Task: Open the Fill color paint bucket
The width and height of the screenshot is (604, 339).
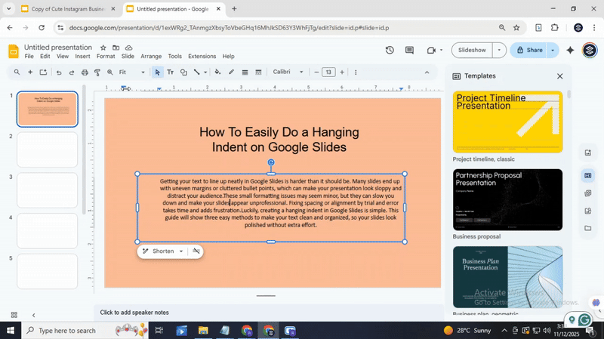Action: pos(217,72)
